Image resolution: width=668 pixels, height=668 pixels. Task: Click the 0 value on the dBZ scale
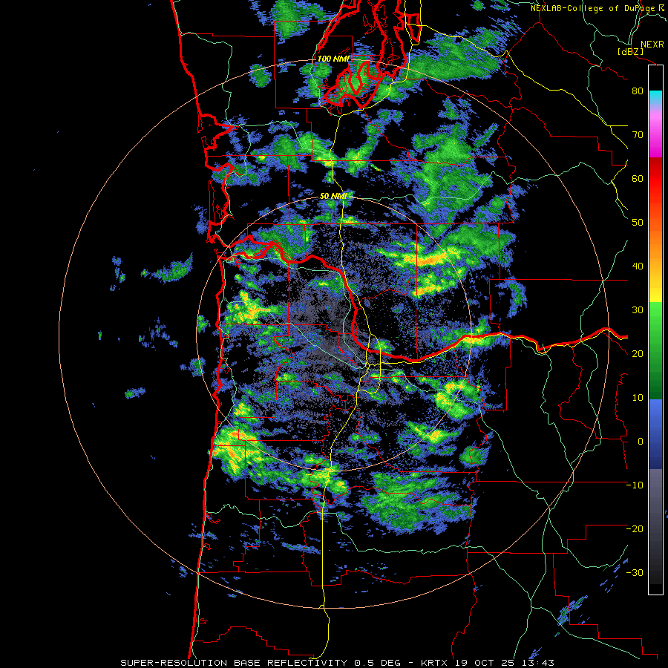[x=640, y=442]
